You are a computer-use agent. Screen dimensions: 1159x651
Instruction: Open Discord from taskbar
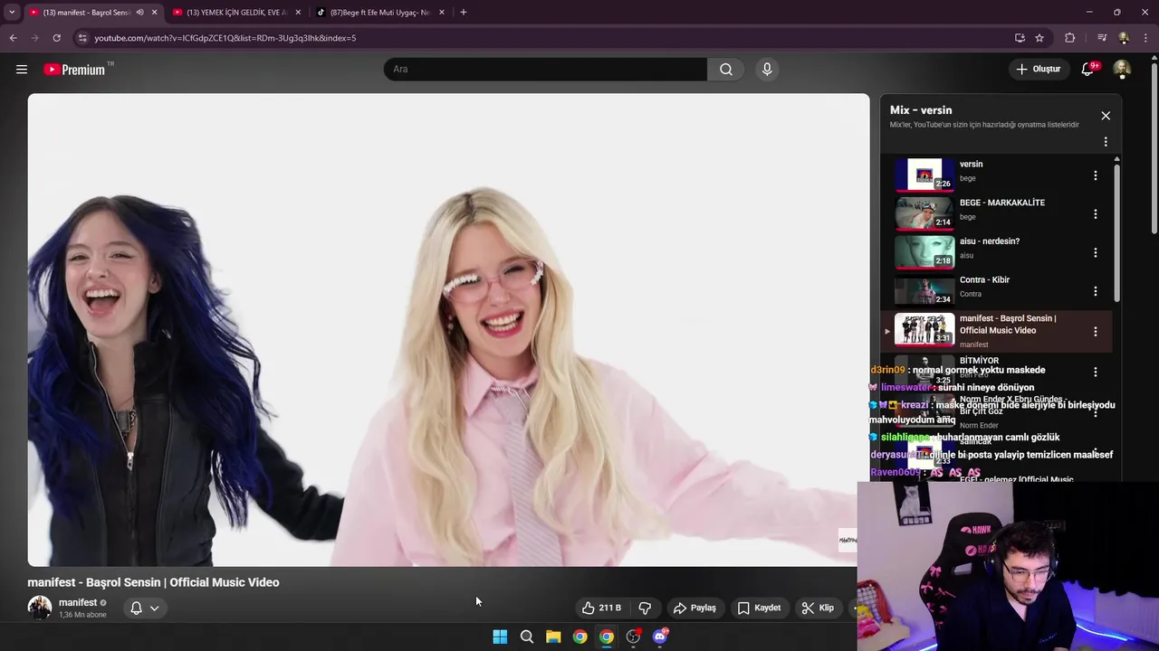click(x=660, y=637)
